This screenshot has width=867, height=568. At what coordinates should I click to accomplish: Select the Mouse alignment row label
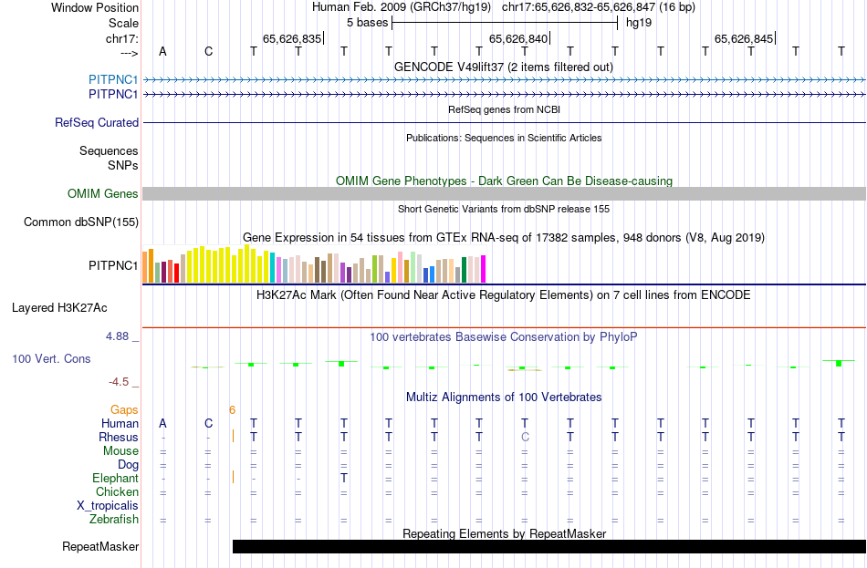tap(120, 451)
